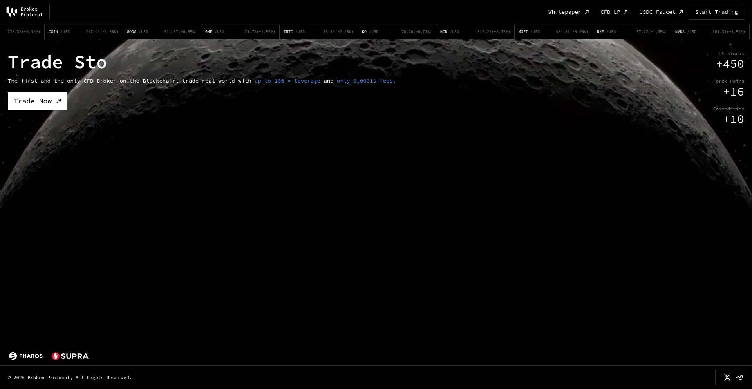
Task: Open the NVDA/USD ticker item
Action: pos(710,32)
